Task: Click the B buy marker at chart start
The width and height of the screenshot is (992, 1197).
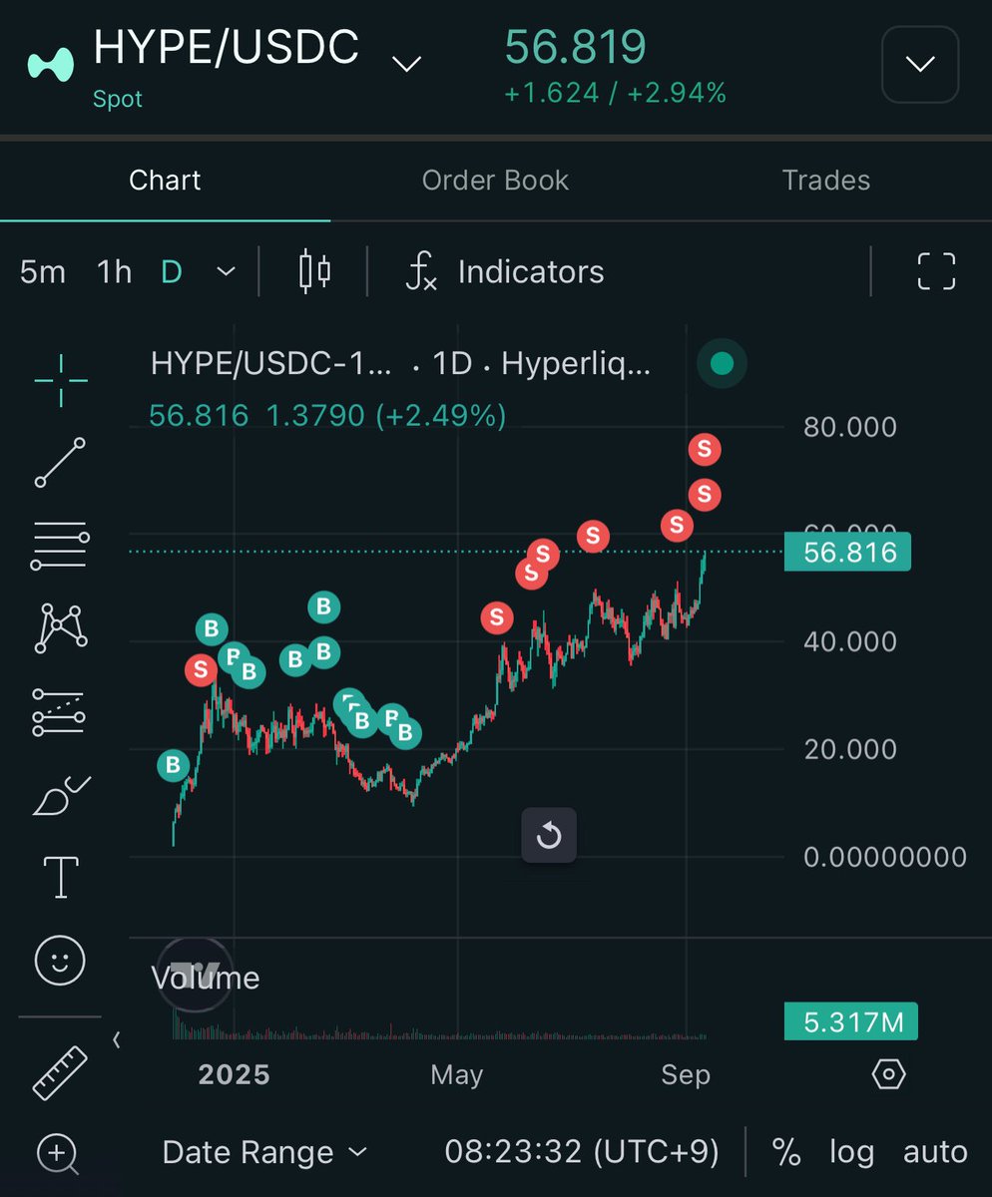Action: pos(173,766)
